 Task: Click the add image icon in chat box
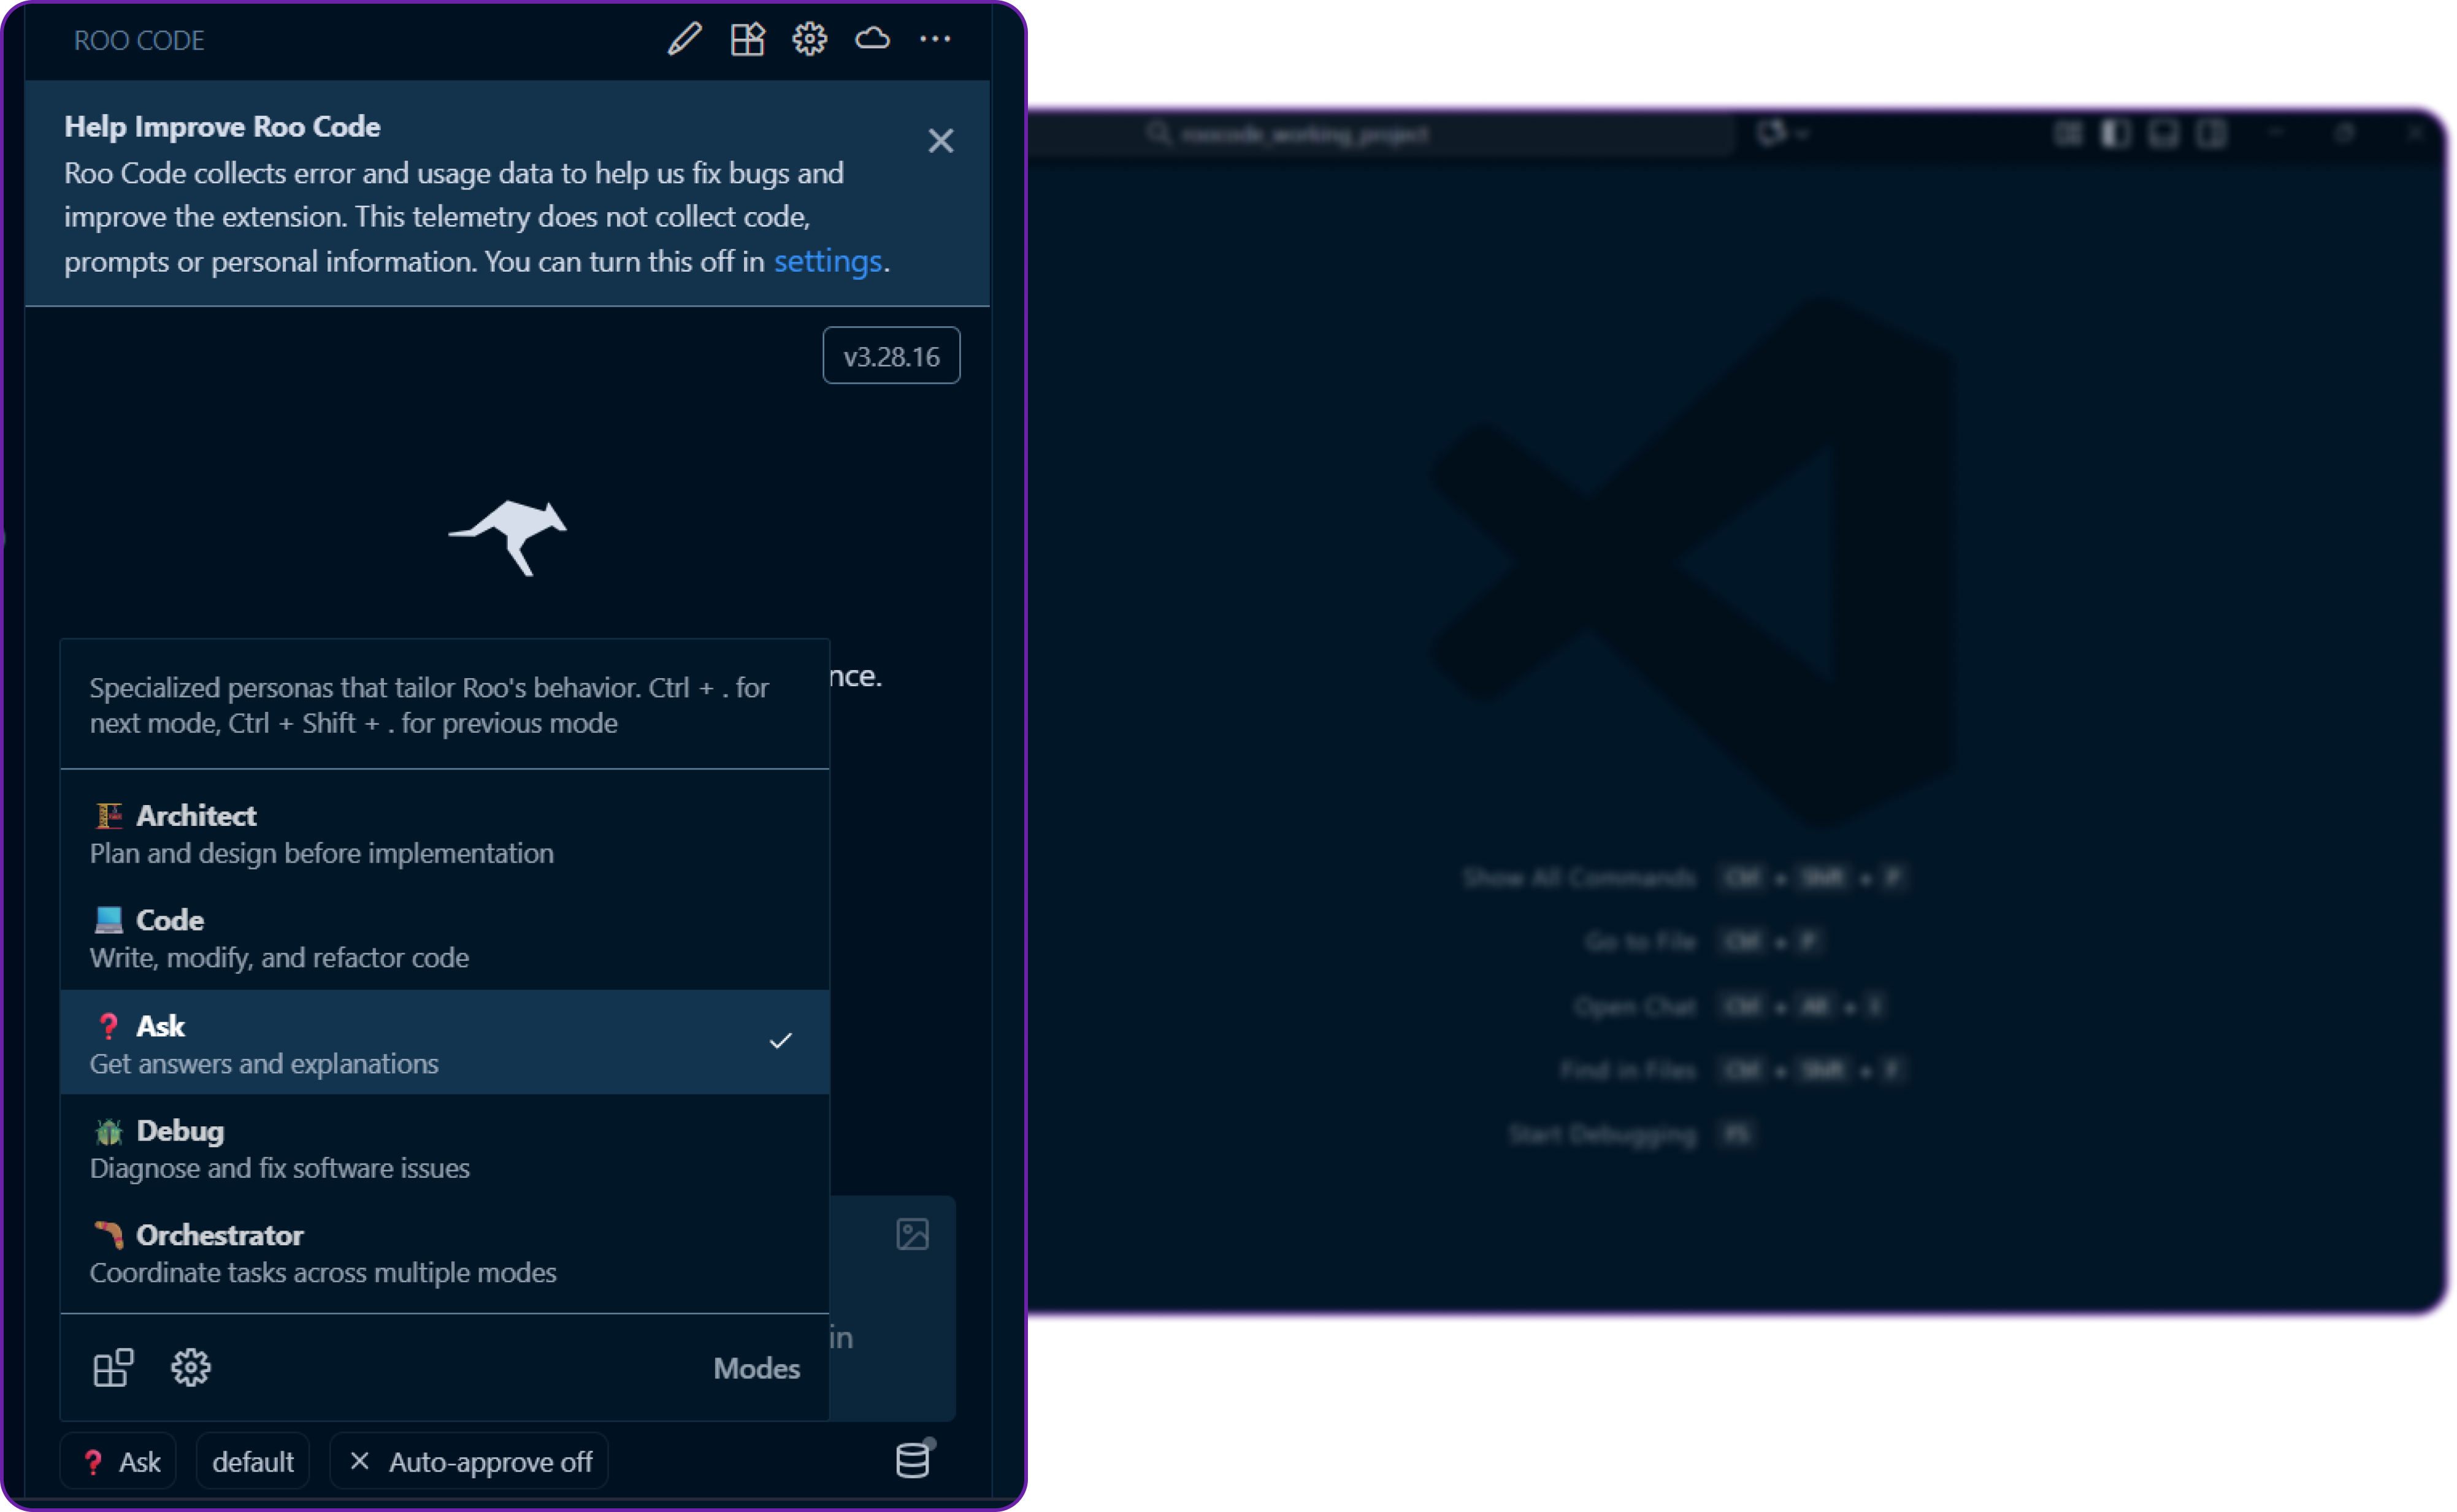coord(912,1234)
